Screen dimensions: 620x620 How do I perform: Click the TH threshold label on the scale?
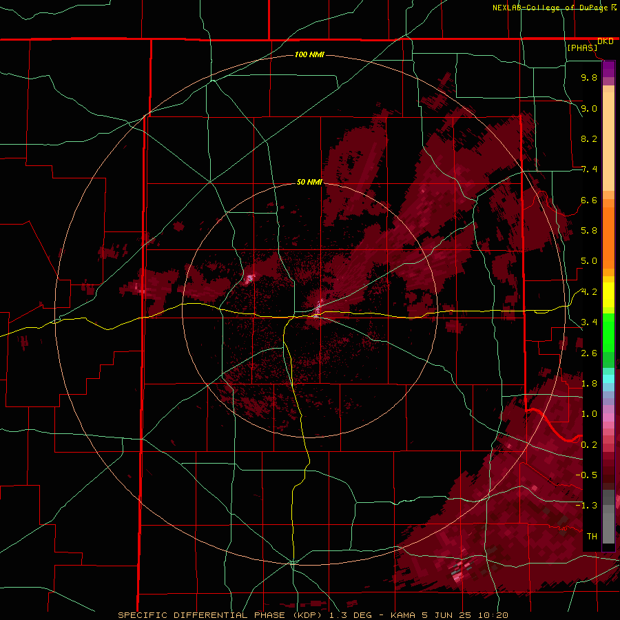592,537
